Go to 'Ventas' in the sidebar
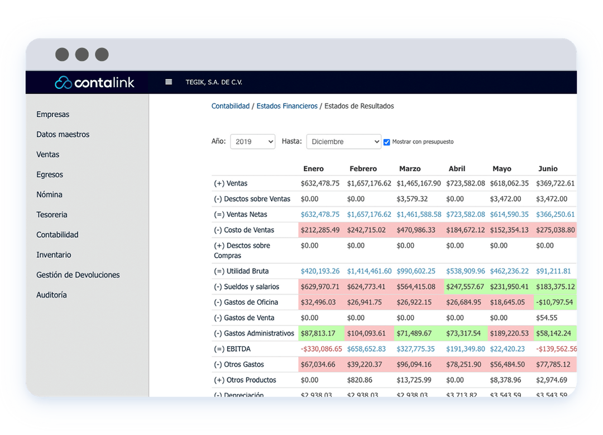The image size is (603, 435). (47, 154)
